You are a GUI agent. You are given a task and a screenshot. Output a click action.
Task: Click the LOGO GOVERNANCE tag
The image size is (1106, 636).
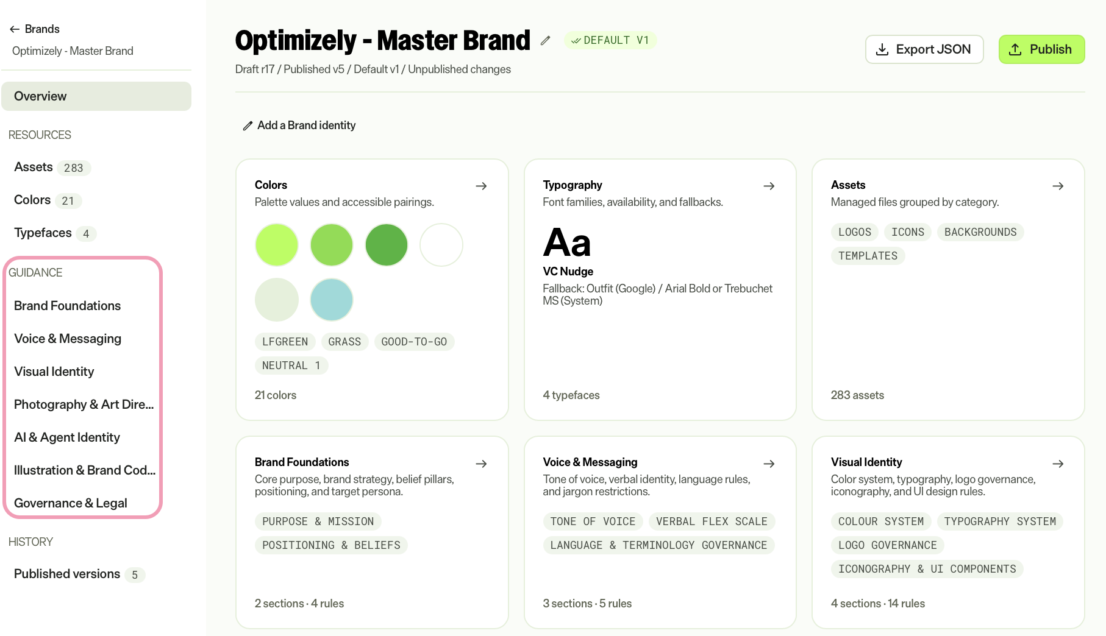tap(888, 545)
